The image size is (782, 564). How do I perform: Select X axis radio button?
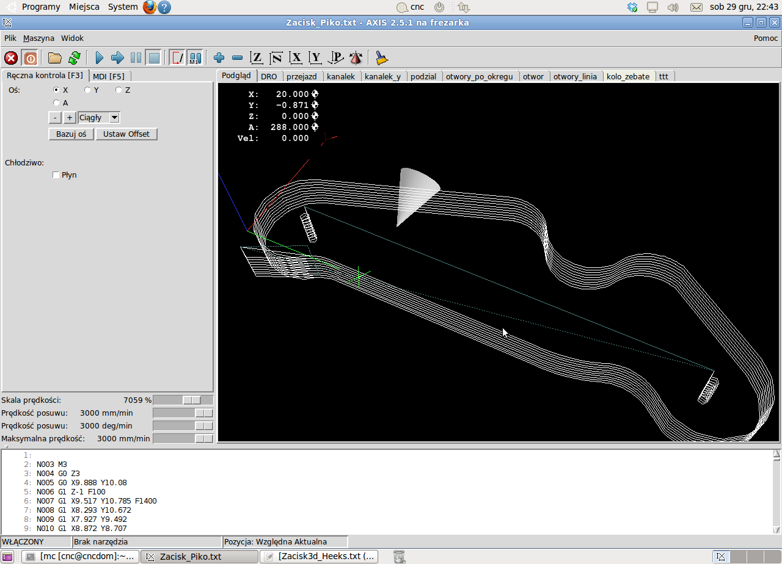point(56,90)
